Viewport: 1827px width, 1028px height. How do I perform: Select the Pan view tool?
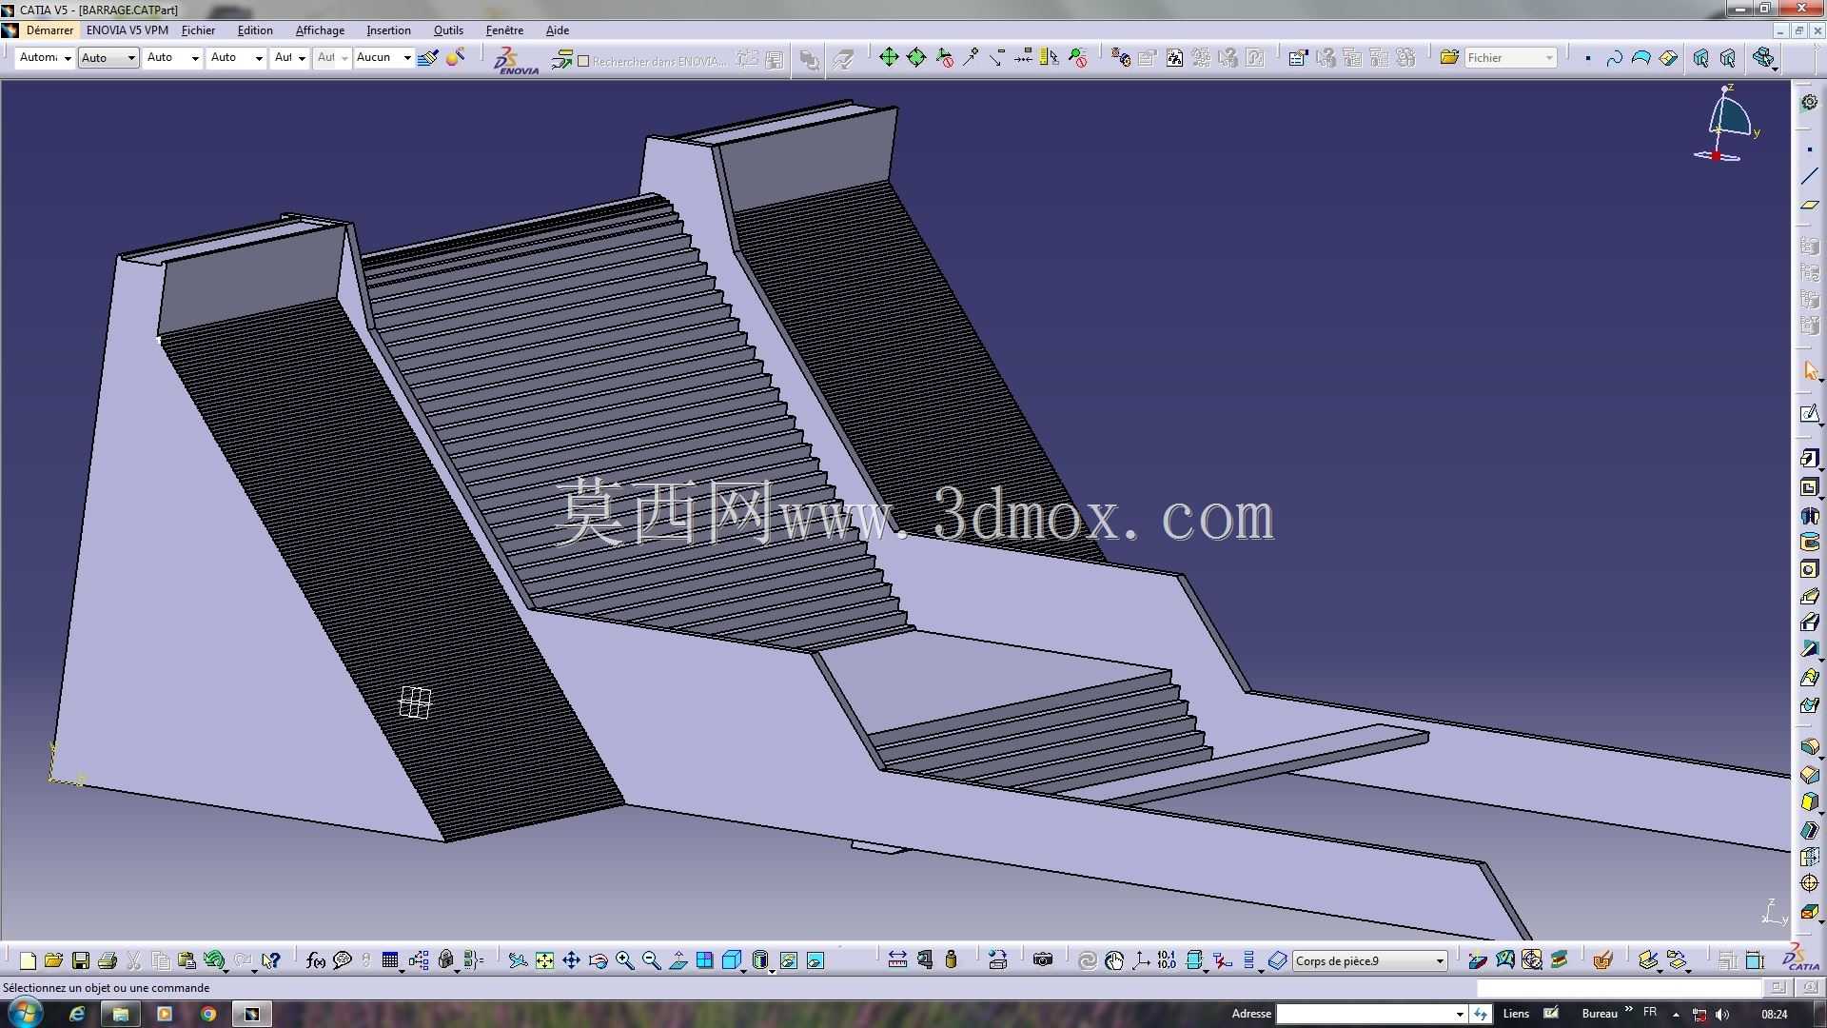click(x=571, y=960)
